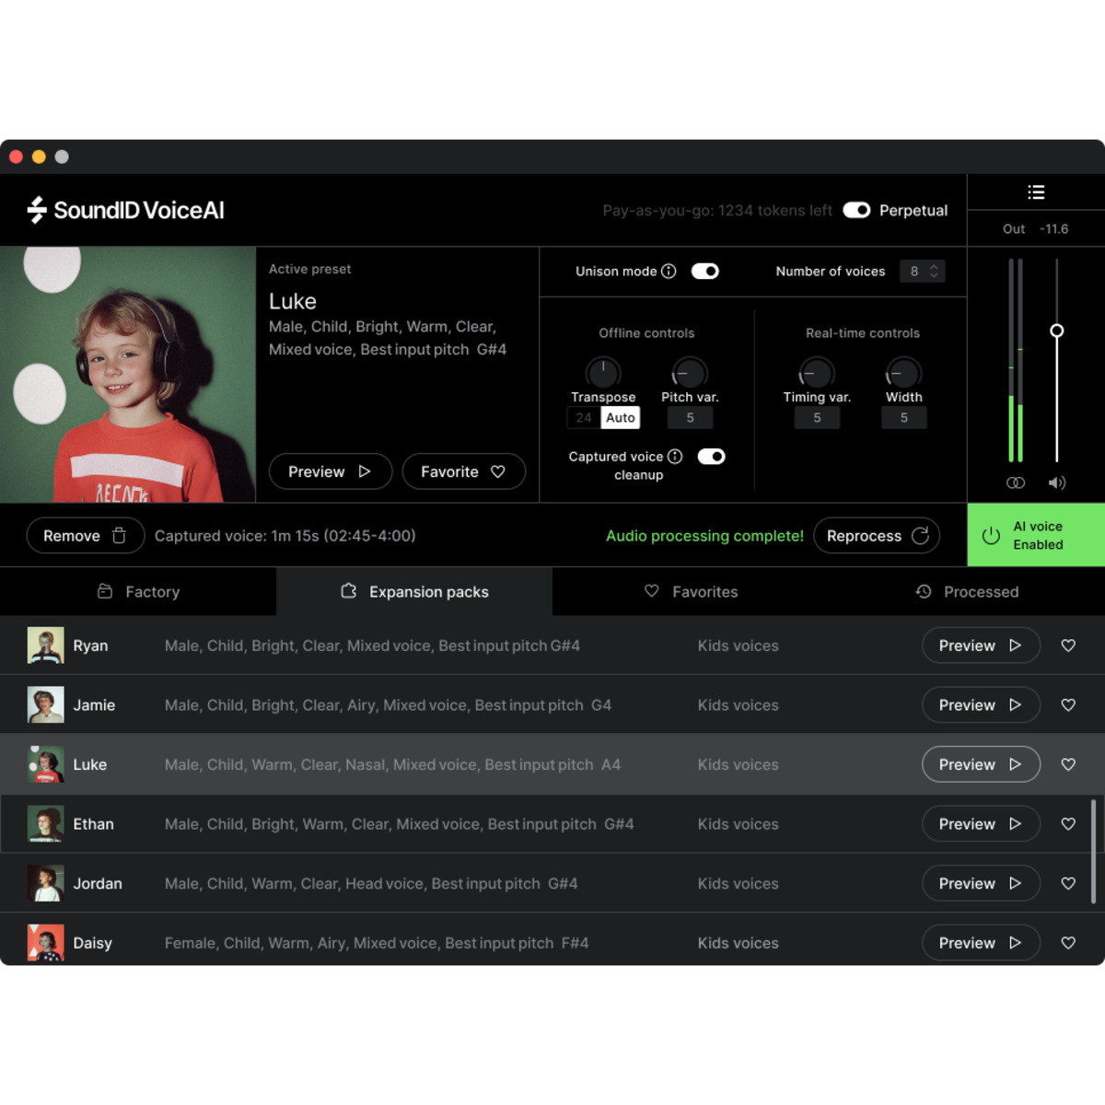Click the stereo link icon below meters
This screenshot has width=1105, height=1105.
pyautogui.click(x=1016, y=483)
